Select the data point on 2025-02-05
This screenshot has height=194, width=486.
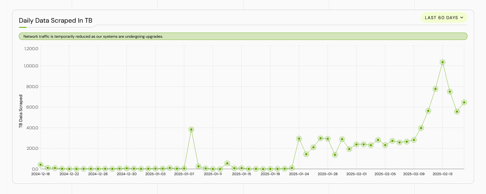click(385, 145)
